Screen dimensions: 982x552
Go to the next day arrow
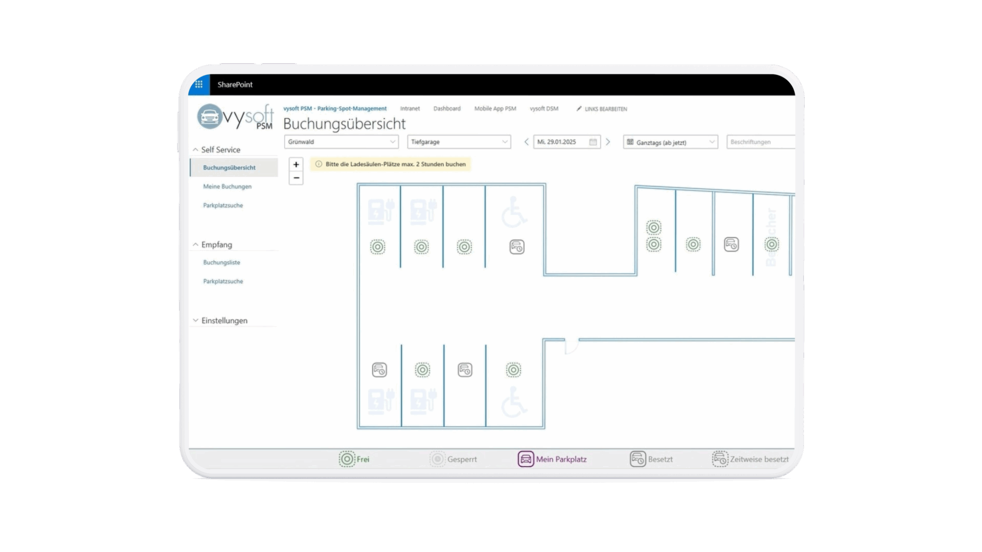[x=608, y=142]
